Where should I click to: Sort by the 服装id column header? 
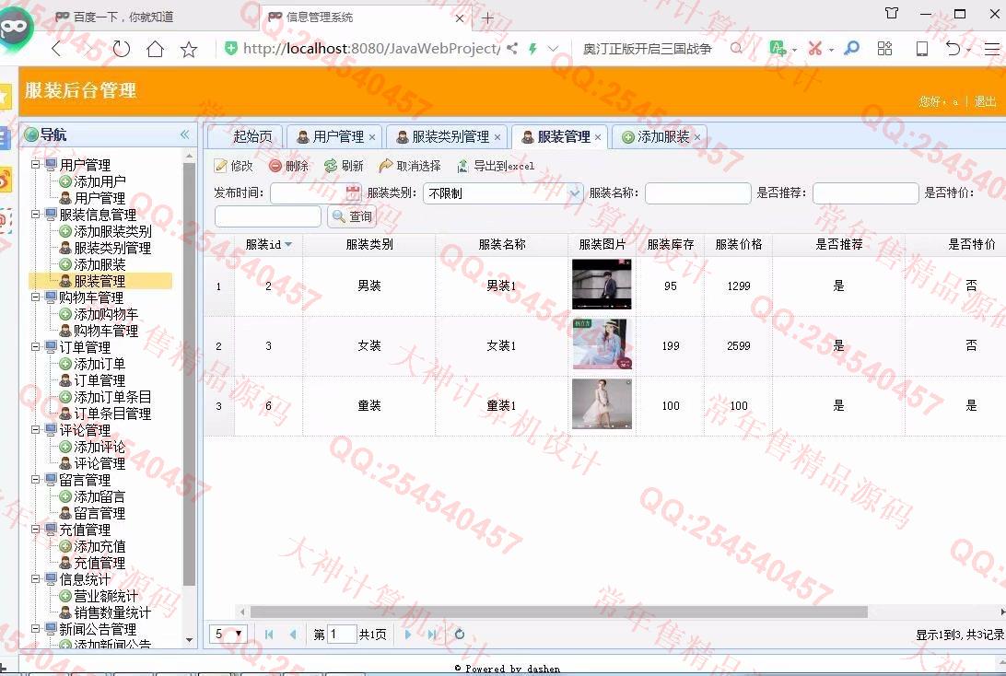[269, 244]
